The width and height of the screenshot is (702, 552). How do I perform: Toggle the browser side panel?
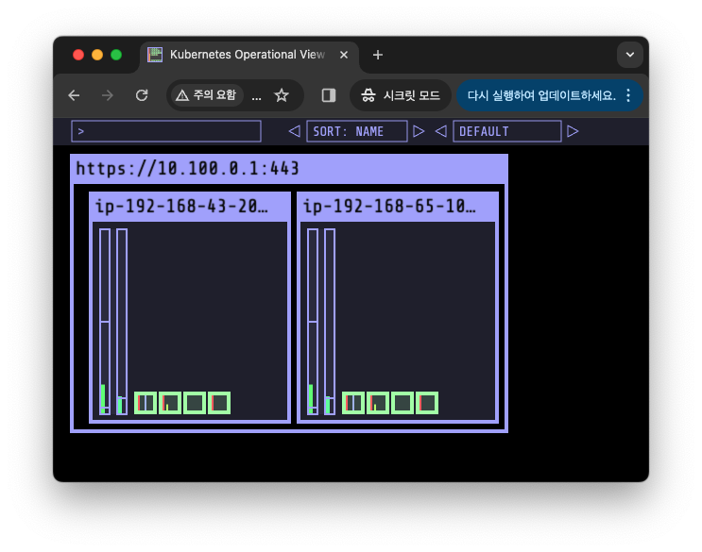click(329, 95)
